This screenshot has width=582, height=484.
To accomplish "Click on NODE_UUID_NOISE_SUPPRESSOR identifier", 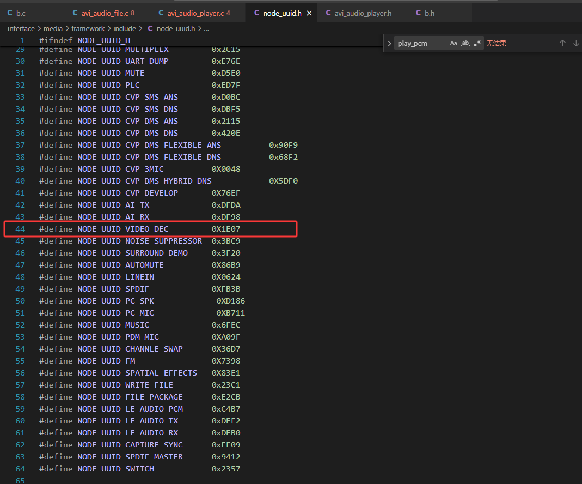I will point(139,241).
